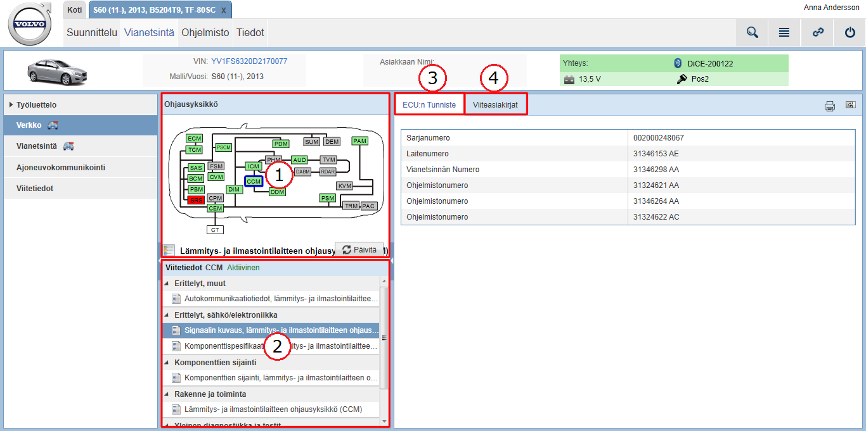
Task: Select Verkko in the sidebar
Action: [x=81, y=125]
